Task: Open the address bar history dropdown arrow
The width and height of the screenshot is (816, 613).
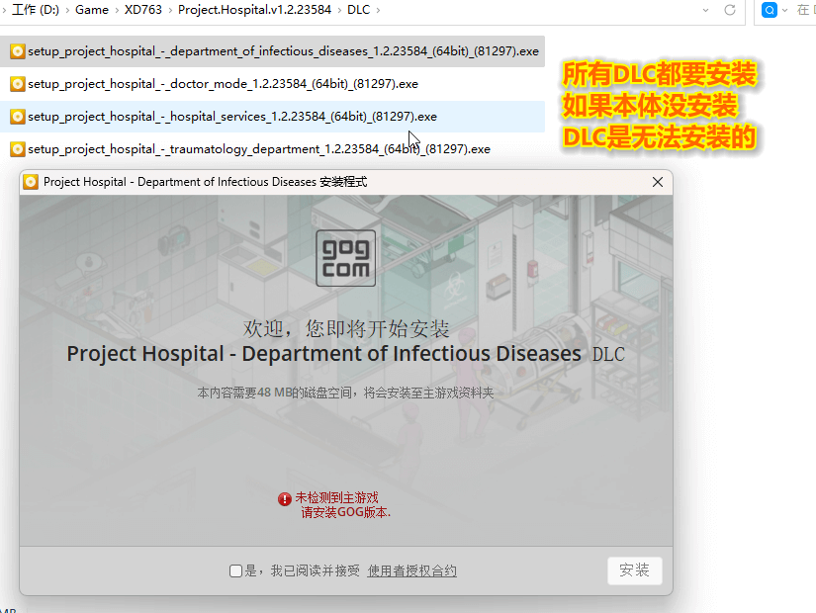Action: click(x=705, y=10)
